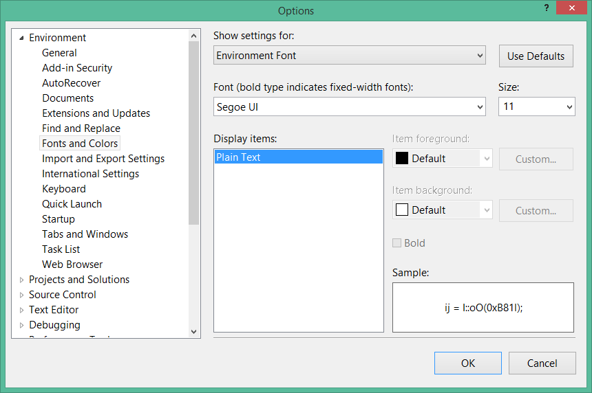The height and width of the screenshot is (393, 592).
Task: Click the tree scrollbar up arrow
Action: coord(193,36)
